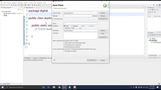This screenshot has height=90, width=161.
Task: Collapse the duplicate class in Outline
Action: (x=148, y=40)
